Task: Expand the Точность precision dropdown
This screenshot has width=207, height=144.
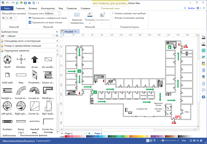Action: [x=90, y=23]
